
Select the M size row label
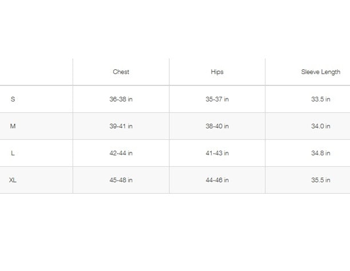pos(13,126)
